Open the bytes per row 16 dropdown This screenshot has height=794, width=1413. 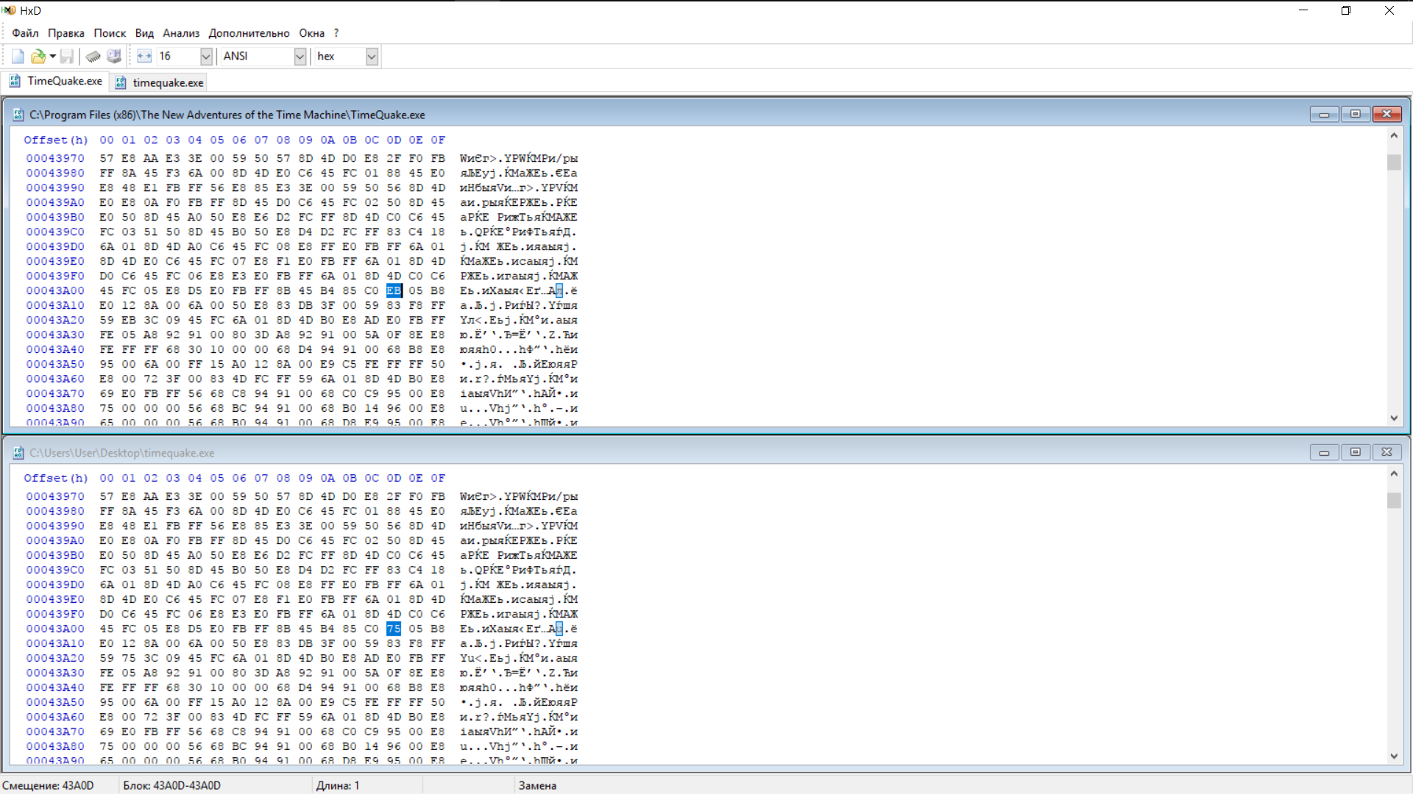(206, 57)
